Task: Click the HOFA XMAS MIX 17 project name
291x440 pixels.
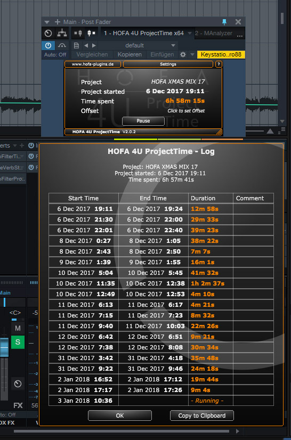Action: point(178,82)
